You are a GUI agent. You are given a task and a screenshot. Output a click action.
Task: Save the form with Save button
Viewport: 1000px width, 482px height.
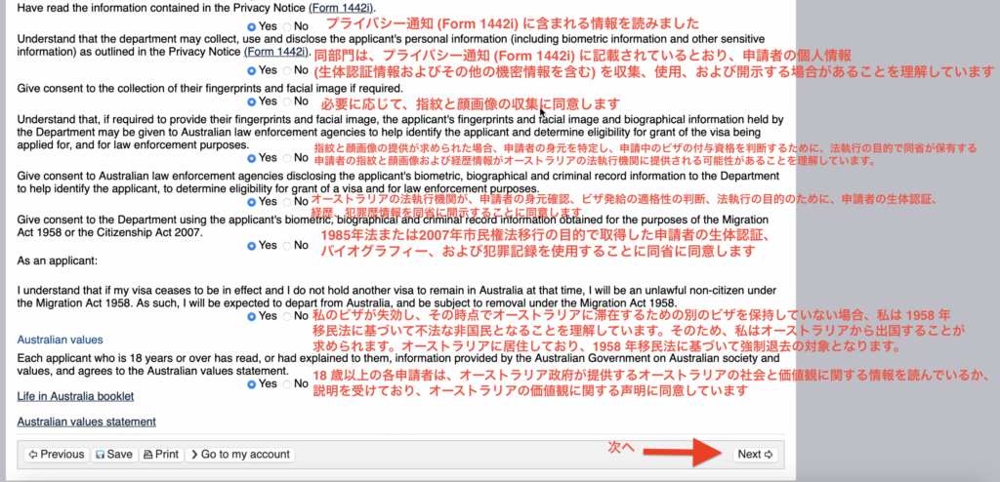tap(113, 454)
